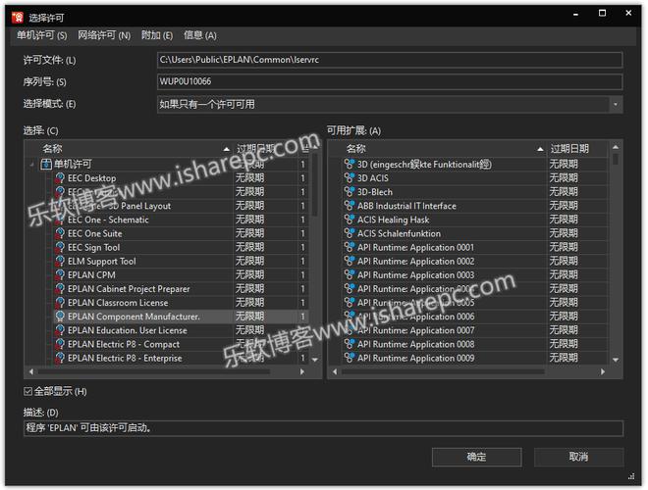Click extensions list scroll-up arrow

pos(616,147)
